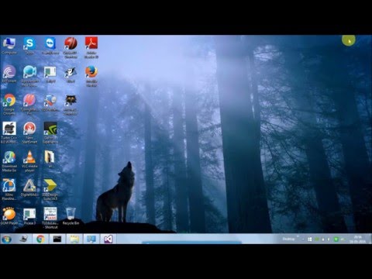372x279 pixels.
Task: Launch the Turbo C++ desktop shortcut
Action: (x=9, y=133)
